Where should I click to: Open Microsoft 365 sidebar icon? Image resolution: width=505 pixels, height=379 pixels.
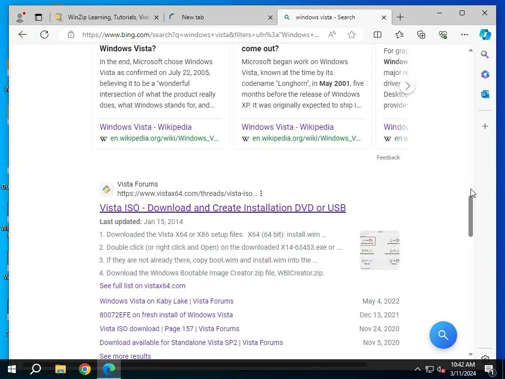point(485,75)
